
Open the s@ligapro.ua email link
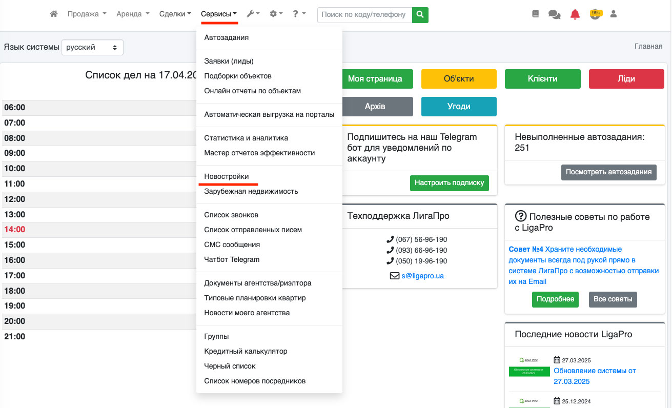pos(422,276)
